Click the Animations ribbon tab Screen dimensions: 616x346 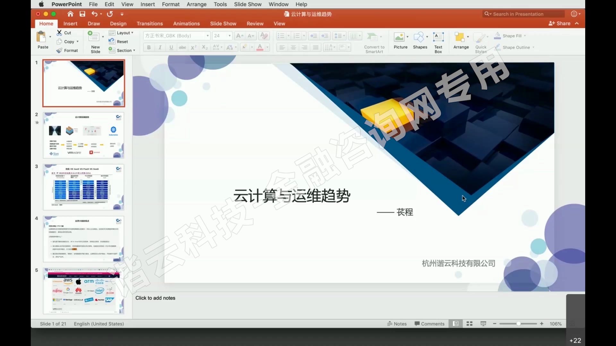tap(186, 23)
